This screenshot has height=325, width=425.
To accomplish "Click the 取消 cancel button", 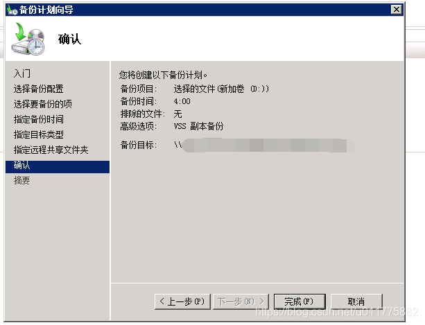I will pyautogui.click(x=356, y=301).
